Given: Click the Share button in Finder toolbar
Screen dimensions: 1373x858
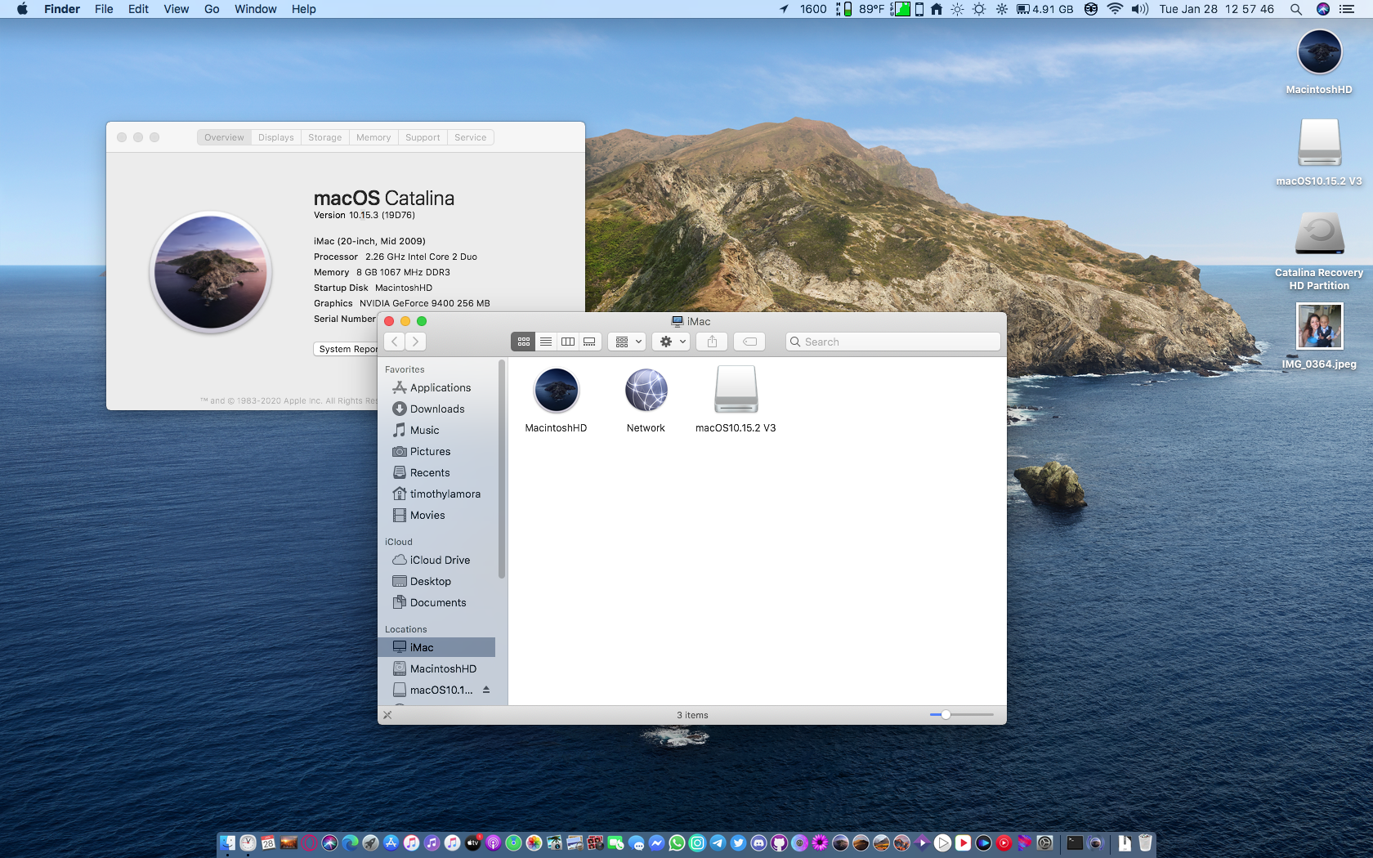Looking at the screenshot, I should tap(712, 342).
